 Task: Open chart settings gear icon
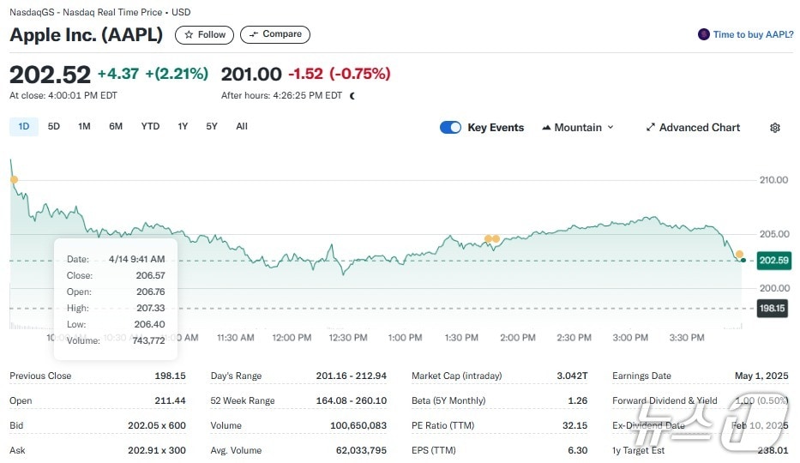(x=775, y=128)
